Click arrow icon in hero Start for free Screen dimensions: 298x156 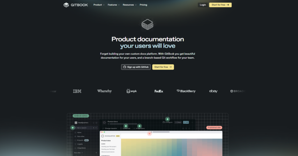171,67
